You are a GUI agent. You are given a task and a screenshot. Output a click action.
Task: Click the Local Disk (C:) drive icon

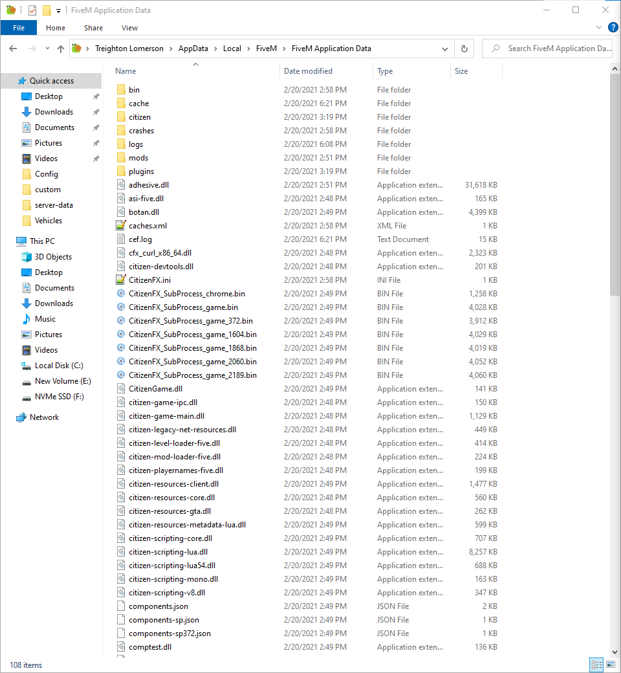pos(27,366)
